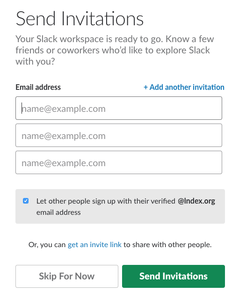Image resolution: width=239 pixels, height=300 pixels.
Task: Open the "get an invite link" link
Action: pos(94,244)
